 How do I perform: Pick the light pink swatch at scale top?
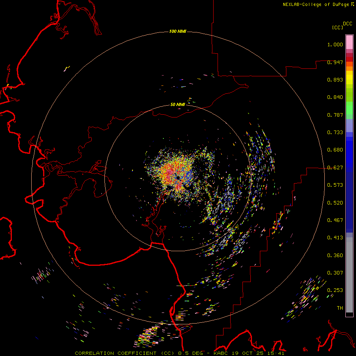click(x=349, y=42)
